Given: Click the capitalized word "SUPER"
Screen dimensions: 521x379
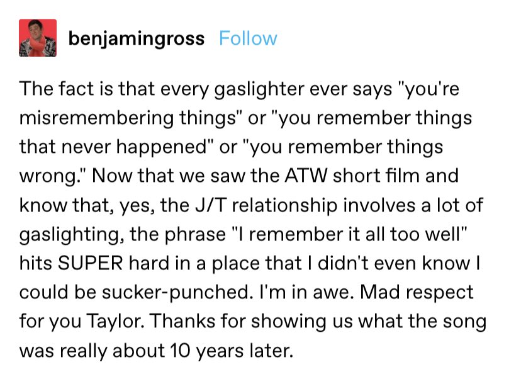Looking at the screenshot, I should [91, 263].
